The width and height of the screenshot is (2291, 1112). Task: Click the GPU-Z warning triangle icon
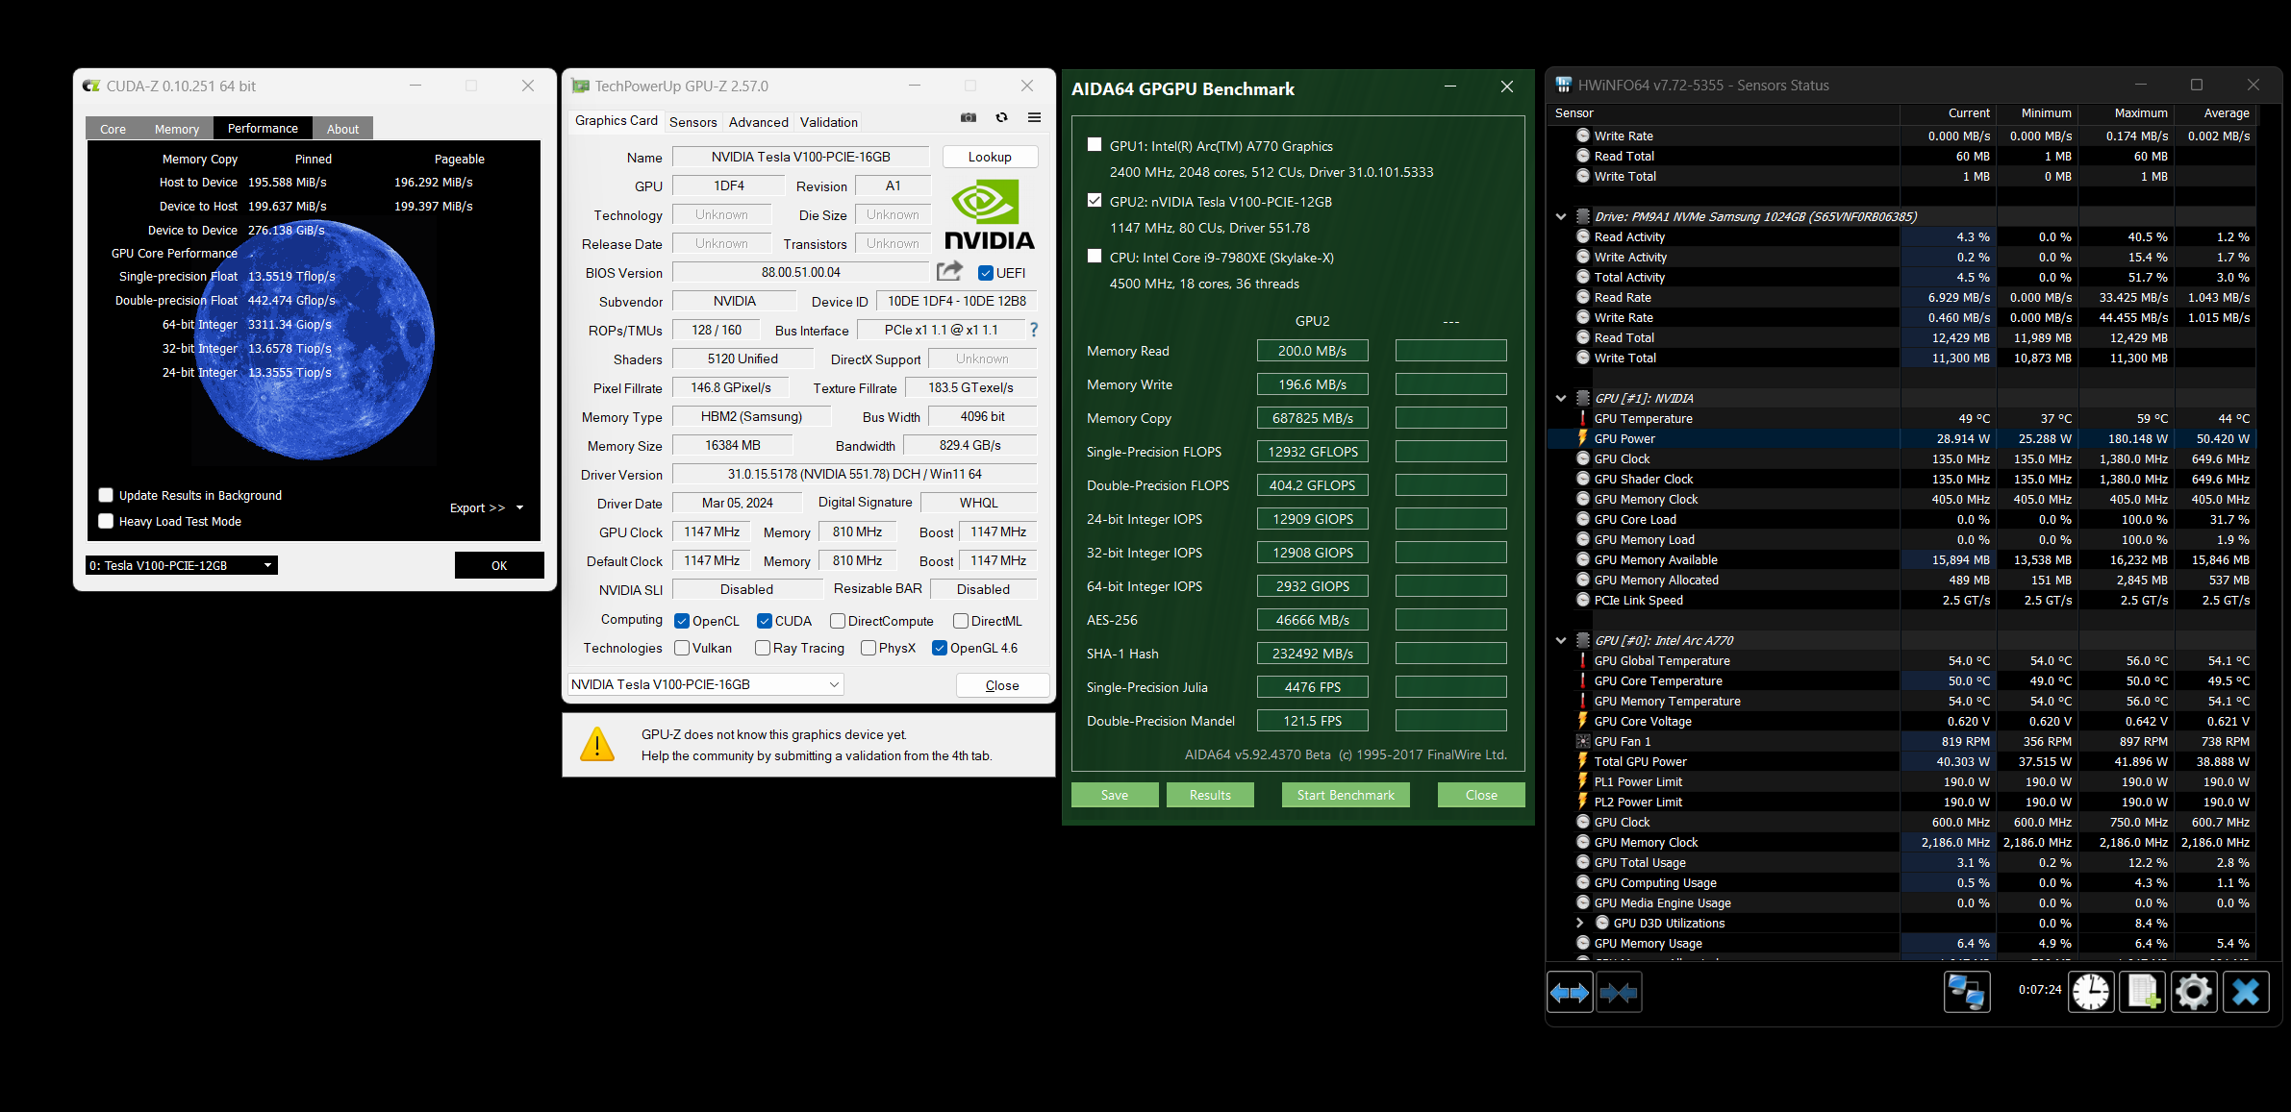tap(597, 745)
